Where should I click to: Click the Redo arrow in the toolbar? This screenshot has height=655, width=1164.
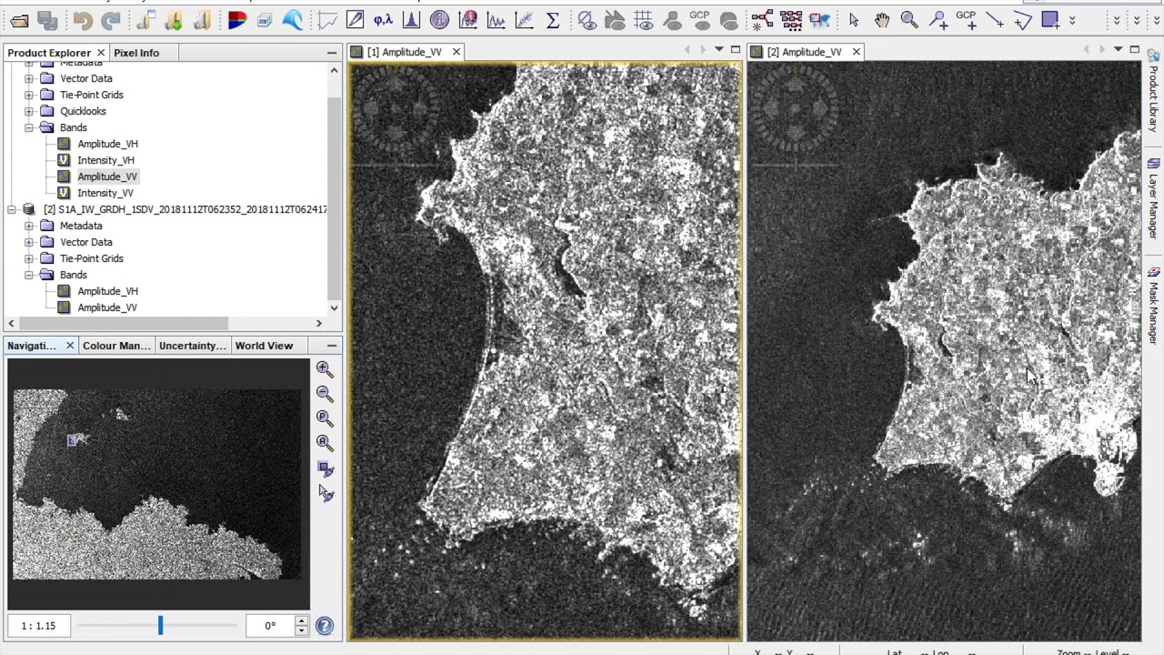(x=110, y=19)
